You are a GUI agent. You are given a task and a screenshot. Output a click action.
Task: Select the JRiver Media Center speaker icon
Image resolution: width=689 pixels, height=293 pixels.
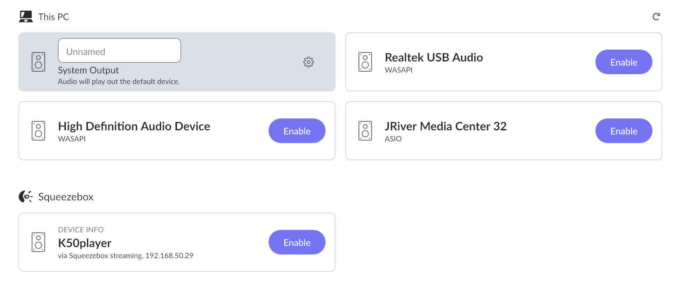coord(365,131)
